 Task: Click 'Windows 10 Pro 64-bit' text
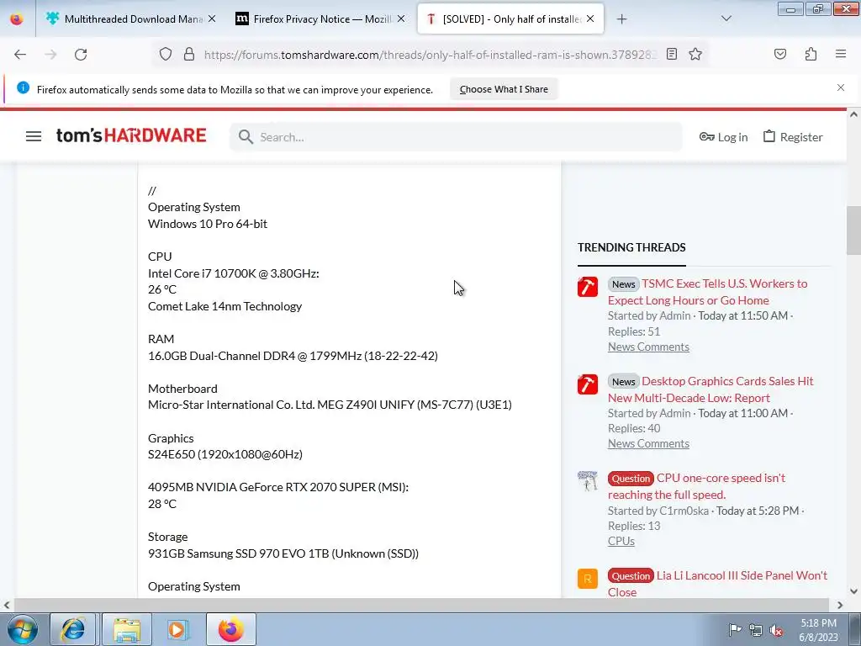coord(208,224)
